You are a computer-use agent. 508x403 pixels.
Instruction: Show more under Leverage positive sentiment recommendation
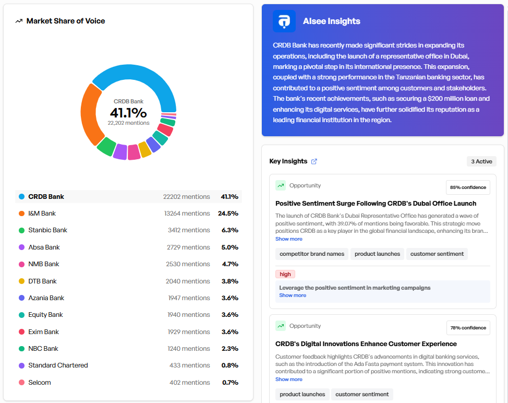click(292, 295)
